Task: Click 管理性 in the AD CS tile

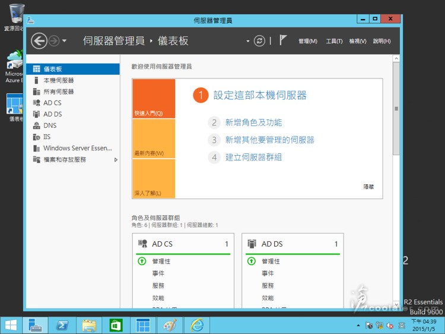Action: tap(161, 261)
